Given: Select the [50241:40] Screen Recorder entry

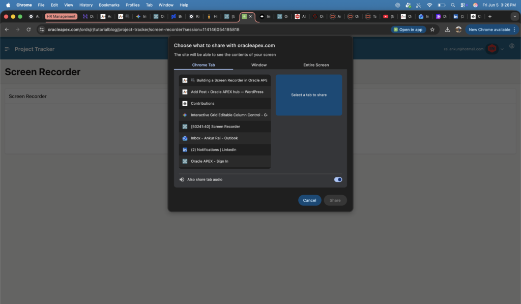Looking at the screenshot, I should 224,127.
